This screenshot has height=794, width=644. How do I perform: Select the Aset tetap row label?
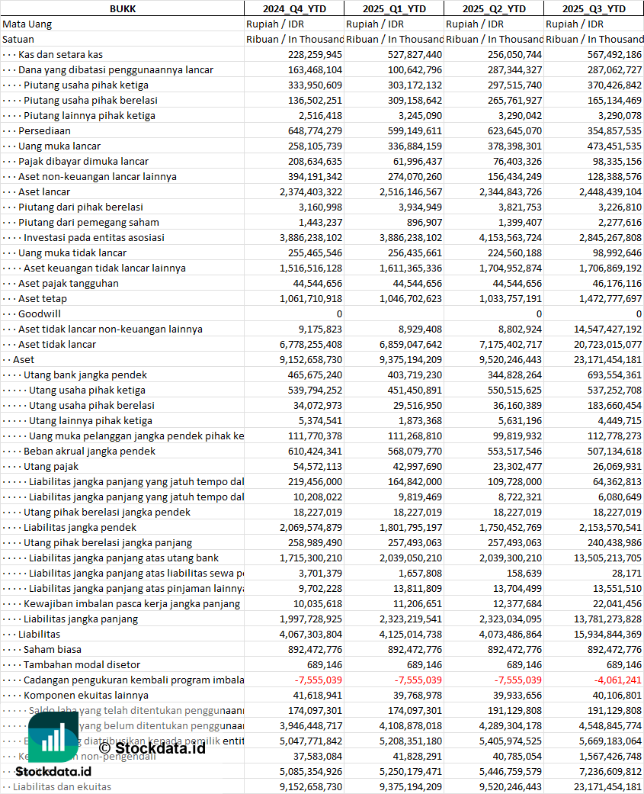click(x=43, y=298)
